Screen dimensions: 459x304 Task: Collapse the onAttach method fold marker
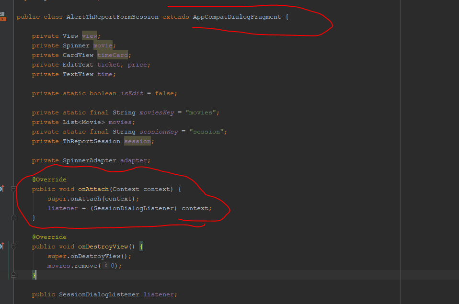pyautogui.click(x=13, y=189)
